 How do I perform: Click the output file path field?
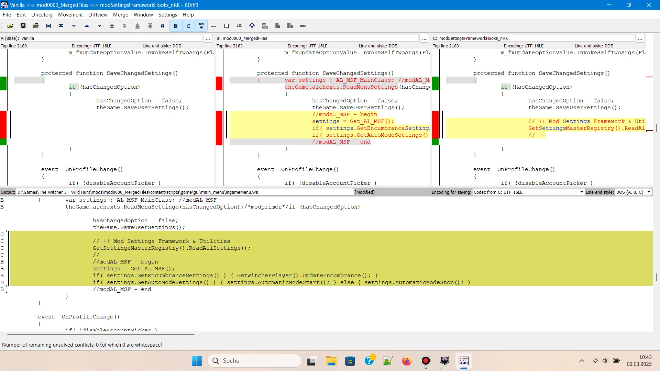click(185, 192)
